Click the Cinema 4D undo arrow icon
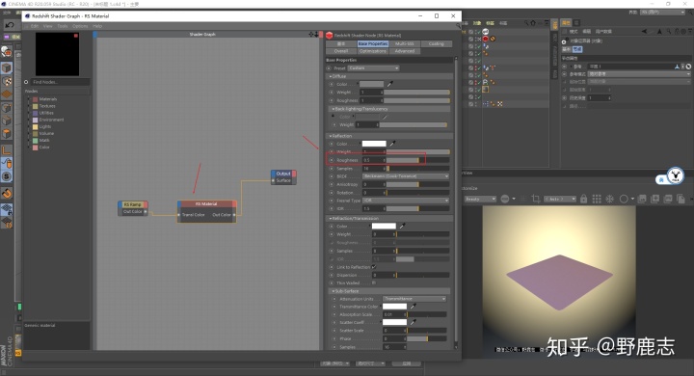Viewport: 694px width, 376px height. pyautogui.click(x=9, y=25)
